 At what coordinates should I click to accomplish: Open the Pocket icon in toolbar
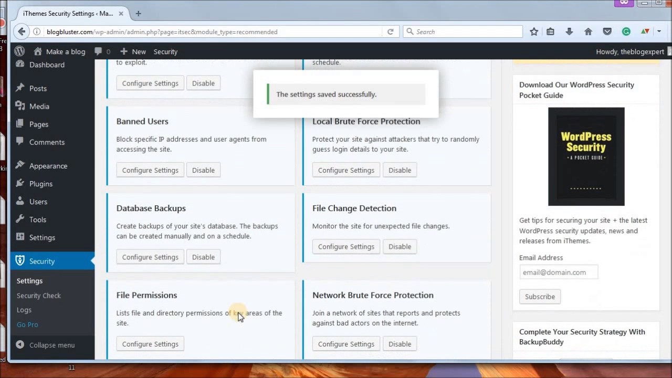607,31
